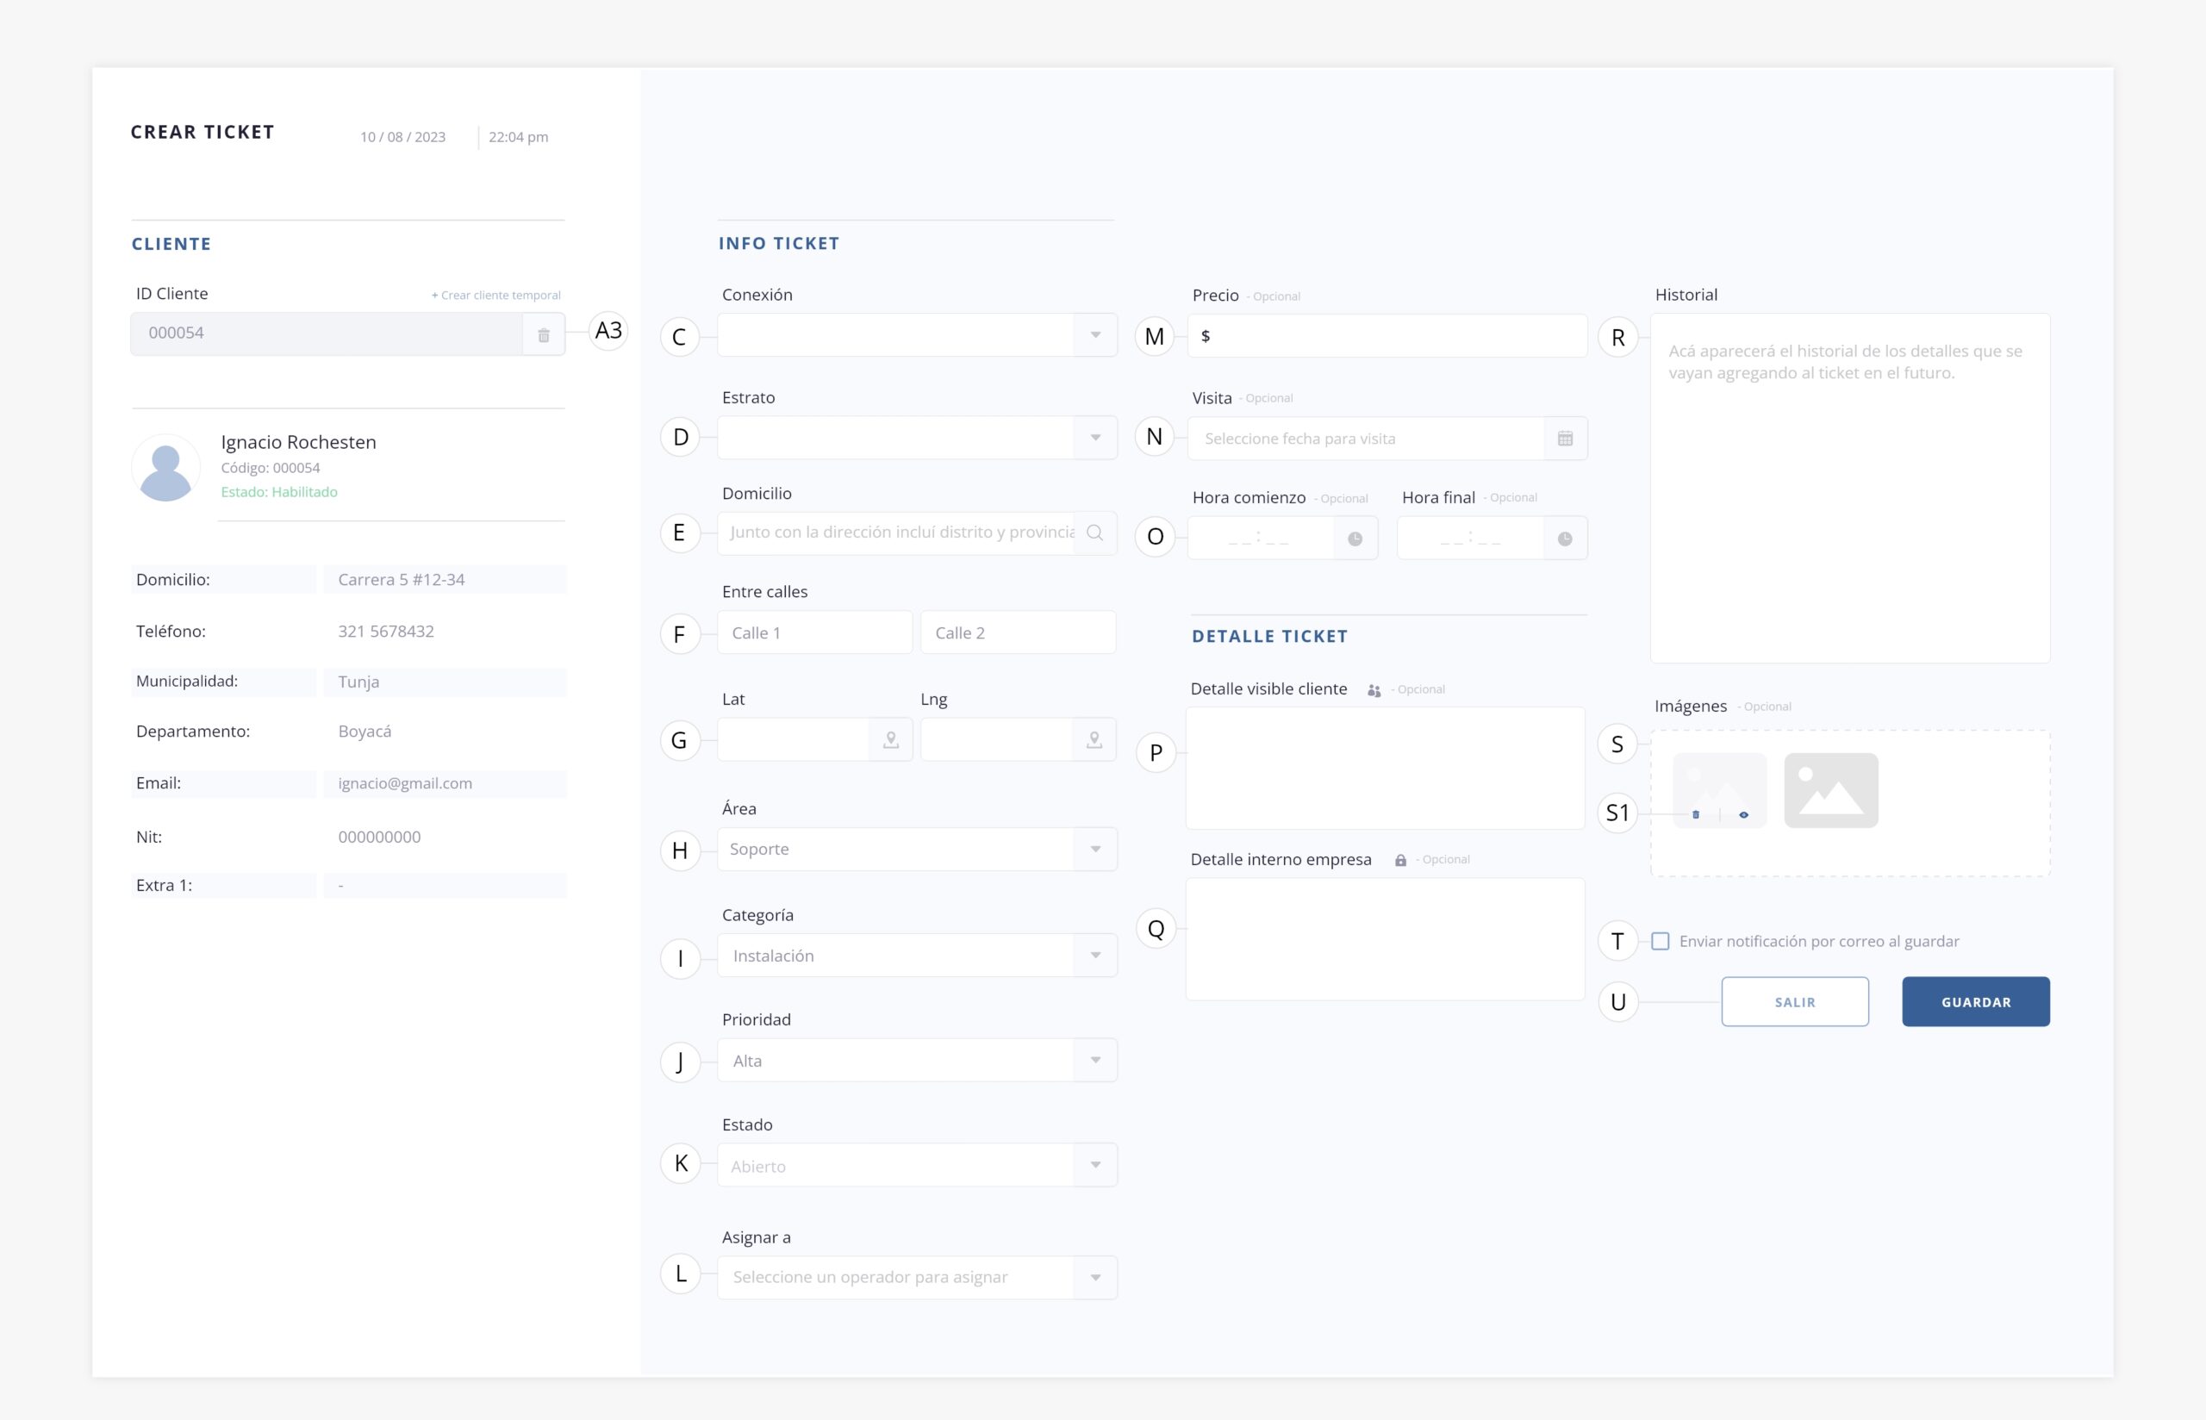Open the Conexión dropdown

click(916, 336)
